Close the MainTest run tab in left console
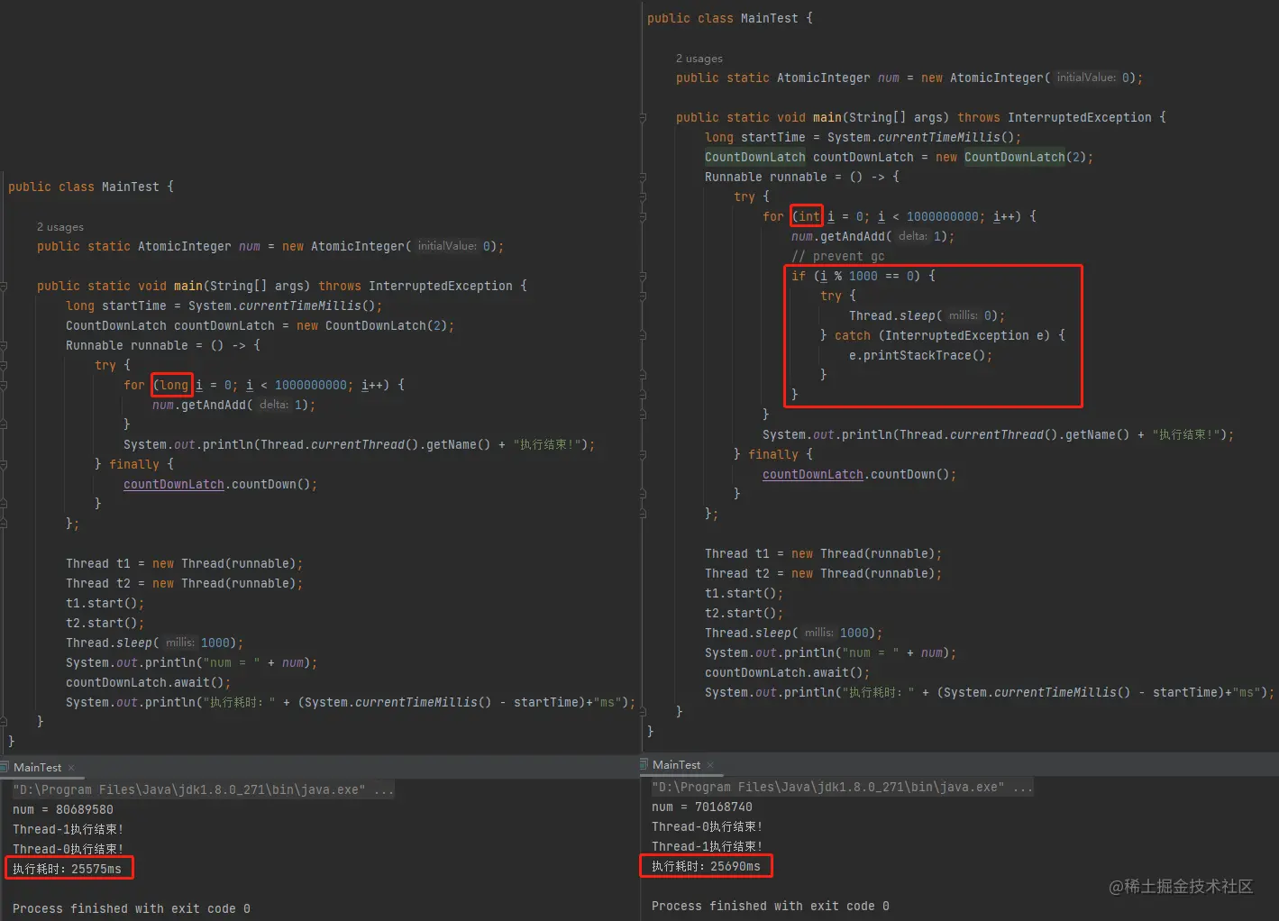The height and width of the screenshot is (921, 1279). (71, 768)
